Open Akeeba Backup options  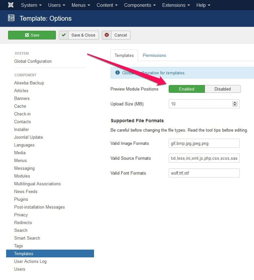(x=29, y=83)
